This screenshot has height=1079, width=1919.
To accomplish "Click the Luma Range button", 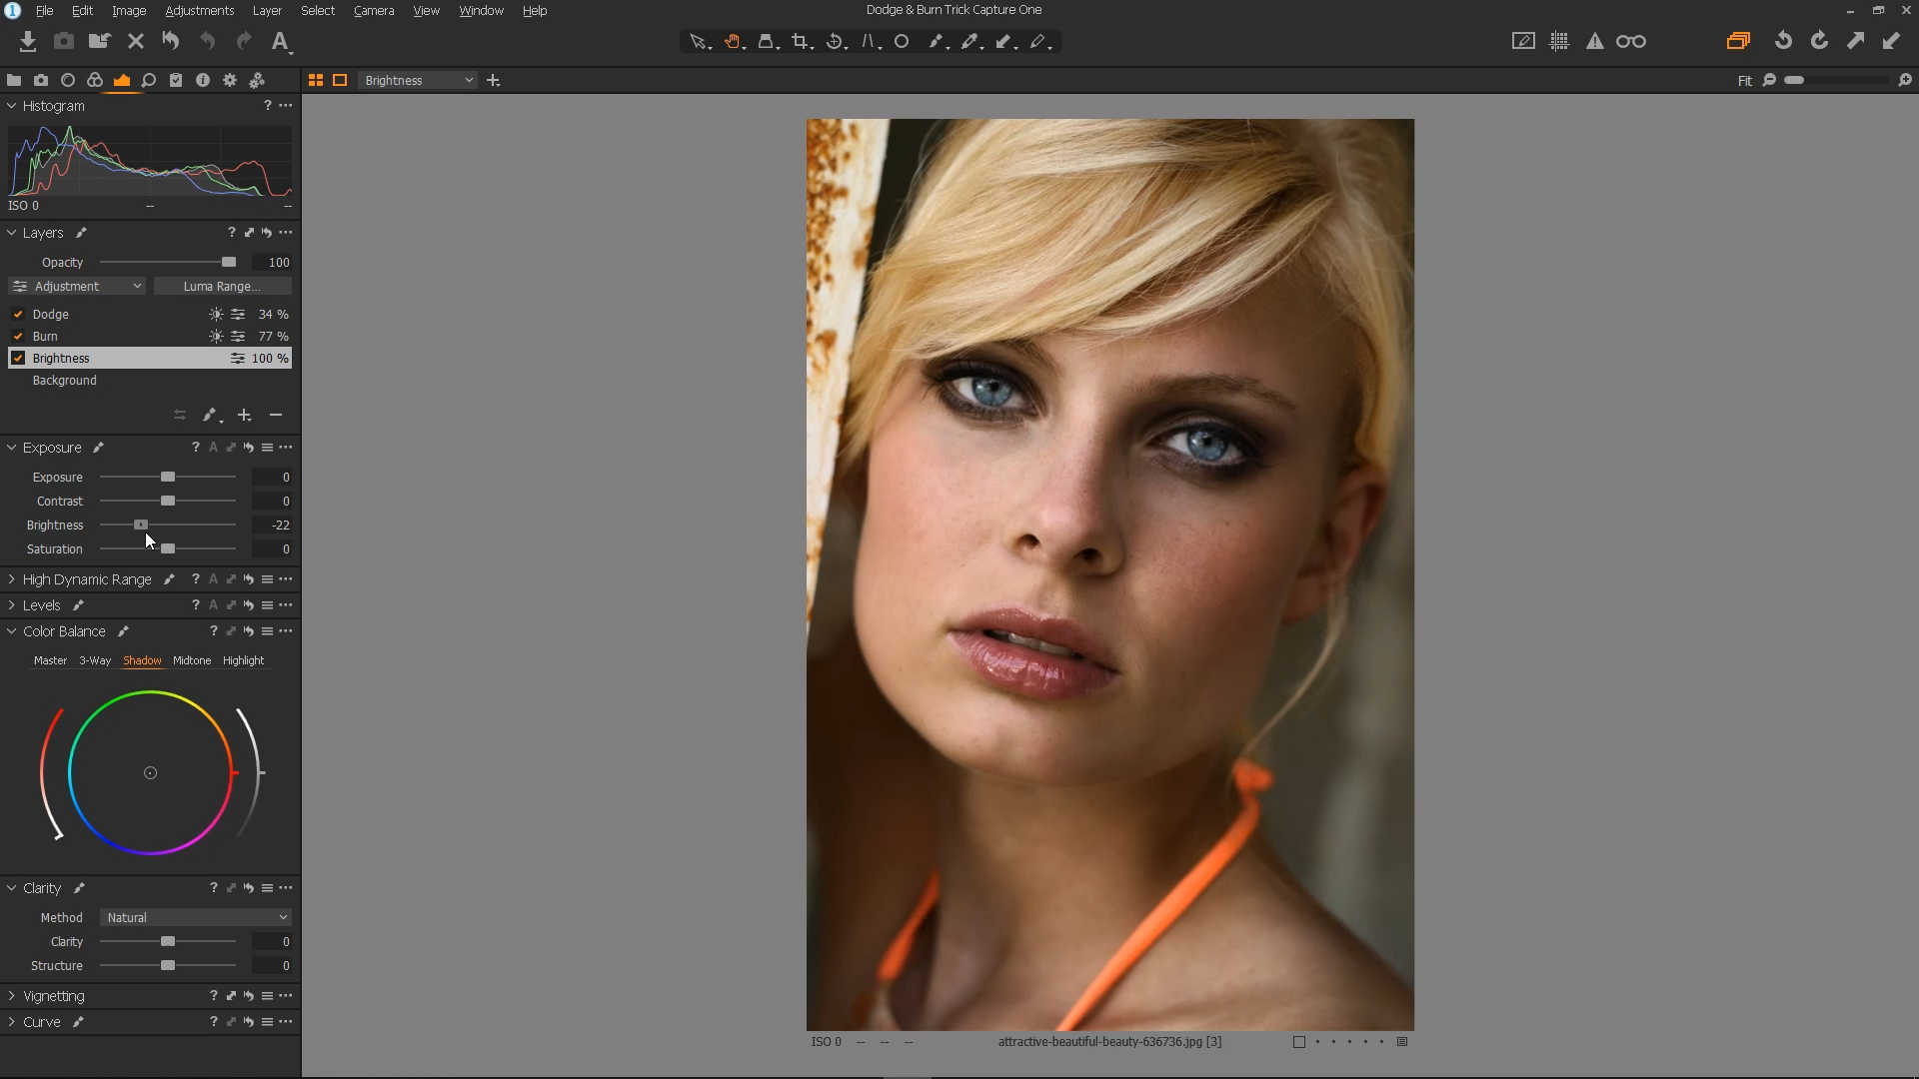I will (x=222, y=286).
